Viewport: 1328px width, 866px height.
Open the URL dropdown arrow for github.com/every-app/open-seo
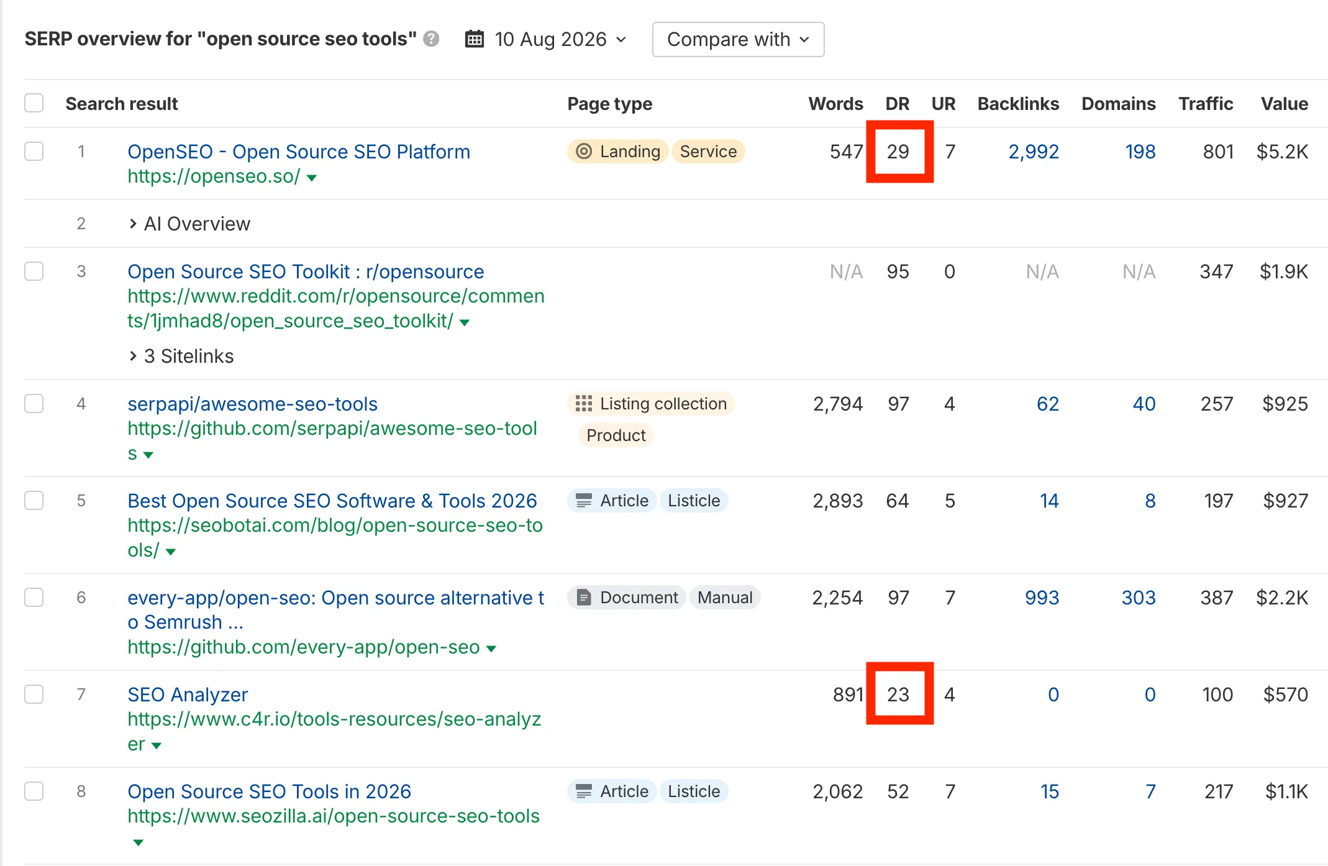(491, 649)
